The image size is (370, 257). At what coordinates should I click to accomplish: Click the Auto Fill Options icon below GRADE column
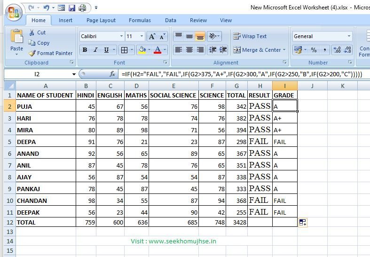302,222
